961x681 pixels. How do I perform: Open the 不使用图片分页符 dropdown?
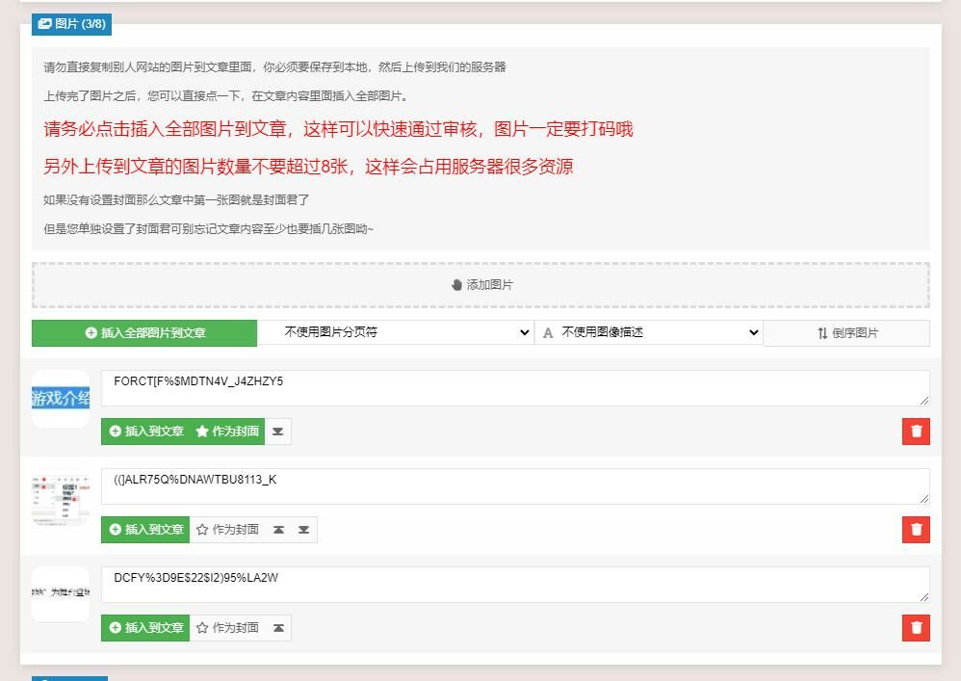(395, 332)
